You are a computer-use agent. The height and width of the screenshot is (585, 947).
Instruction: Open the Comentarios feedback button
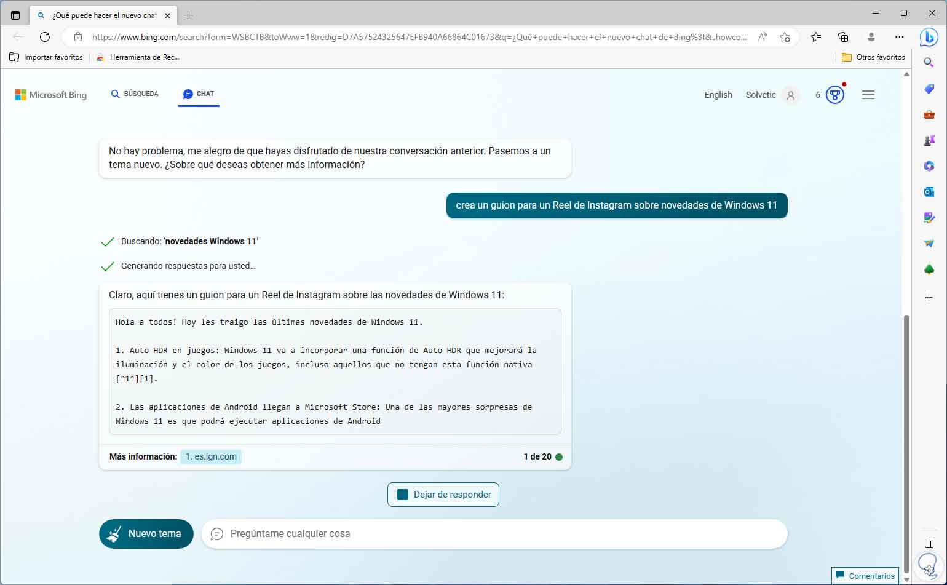tap(865, 576)
